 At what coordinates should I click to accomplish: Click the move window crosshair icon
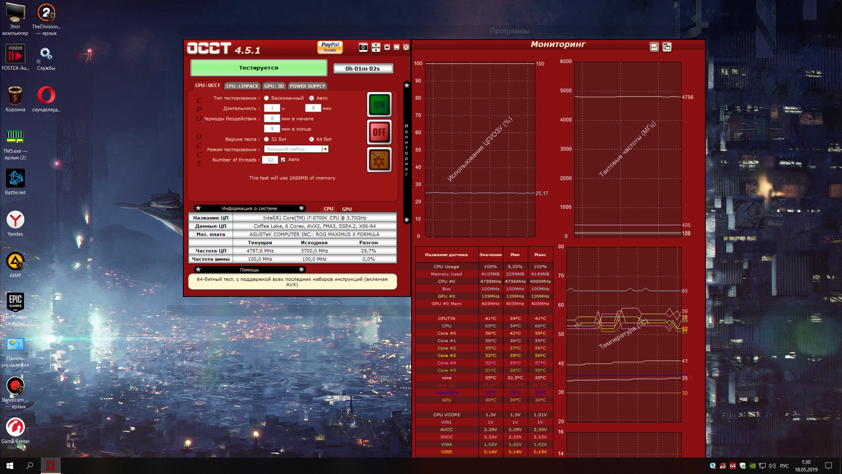pyautogui.click(x=376, y=47)
